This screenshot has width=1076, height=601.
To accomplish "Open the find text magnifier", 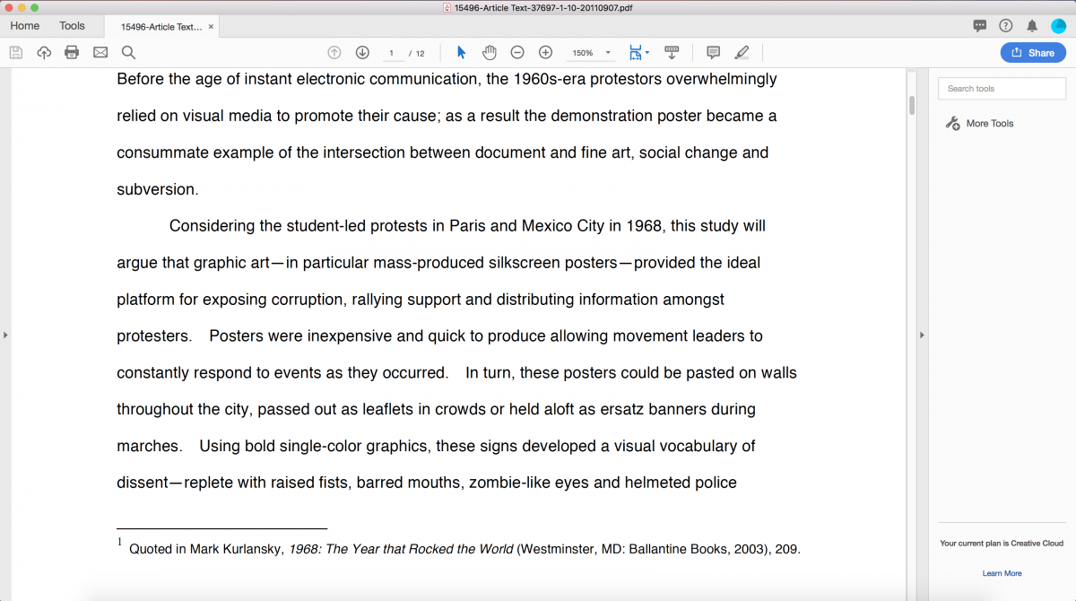I will pyautogui.click(x=128, y=53).
